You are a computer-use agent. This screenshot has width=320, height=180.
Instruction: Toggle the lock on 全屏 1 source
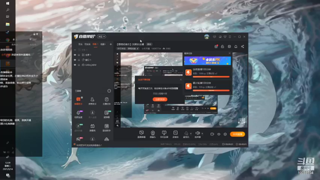click(79, 55)
